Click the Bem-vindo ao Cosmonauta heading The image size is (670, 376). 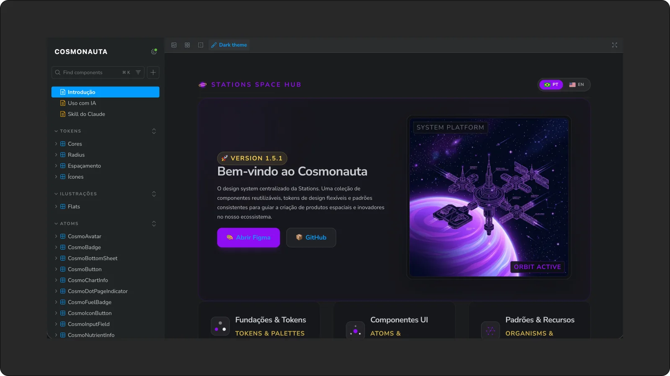pyautogui.click(x=292, y=171)
